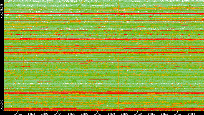The image size is (204, 115).
Task: Click the 14:11 time axis label
Action: pos(151,114)
